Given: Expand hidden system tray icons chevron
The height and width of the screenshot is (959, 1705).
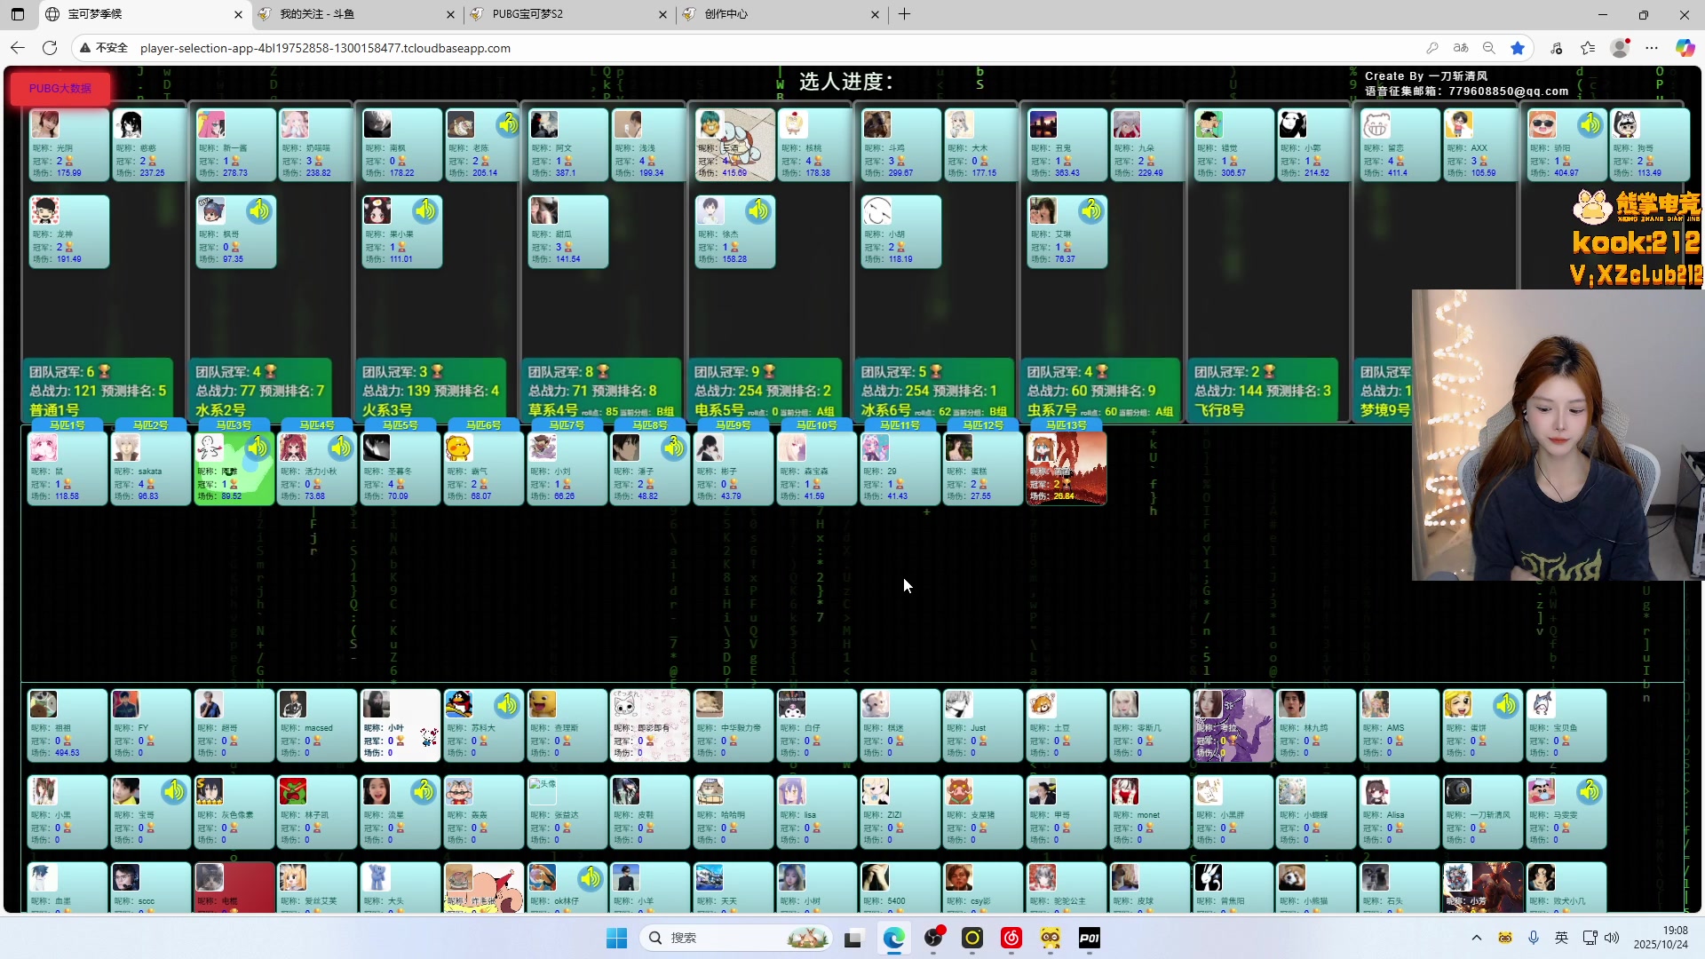Looking at the screenshot, I should (x=1477, y=938).
